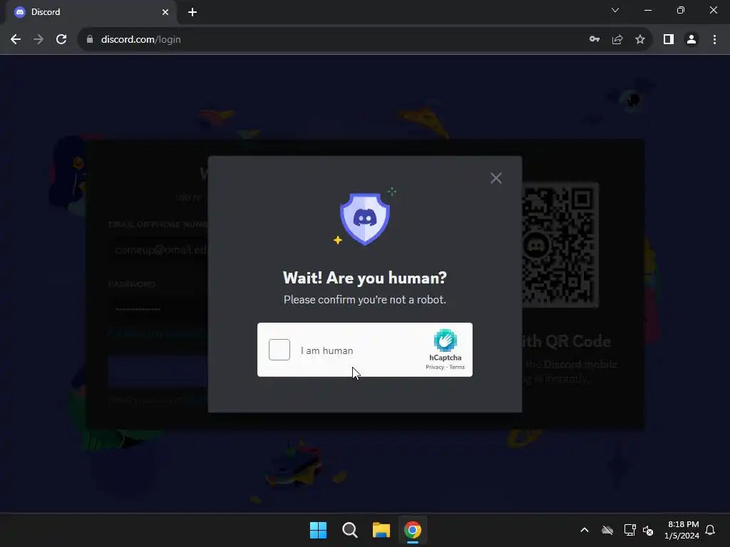The width and height of the screenshot is (730, 547).
Task: Minimize the Chrome window
Action: [647, 10]
